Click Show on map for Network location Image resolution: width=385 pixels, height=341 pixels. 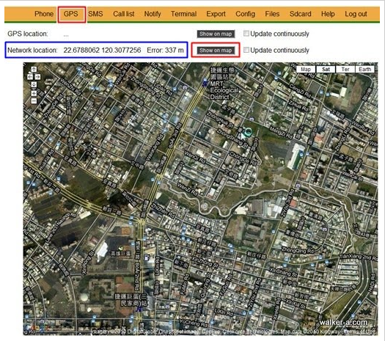coord(216,51)
